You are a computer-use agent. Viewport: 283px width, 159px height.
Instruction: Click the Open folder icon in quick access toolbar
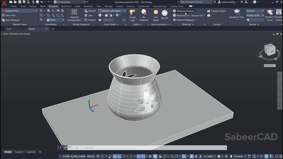tap(15, 2)
